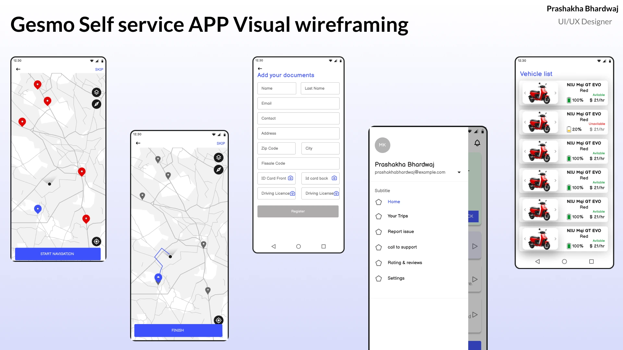Expand the account dropdown arrow beside email

point(459,172)
